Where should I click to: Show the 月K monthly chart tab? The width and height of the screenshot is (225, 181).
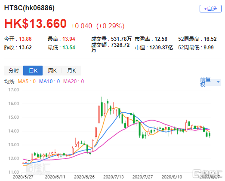point(71,70)
